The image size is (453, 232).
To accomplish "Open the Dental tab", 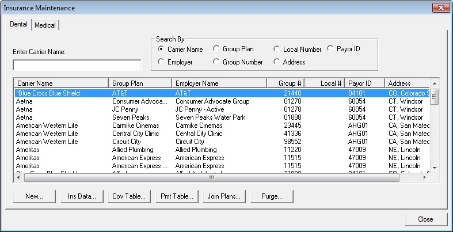I will (18, 25).
